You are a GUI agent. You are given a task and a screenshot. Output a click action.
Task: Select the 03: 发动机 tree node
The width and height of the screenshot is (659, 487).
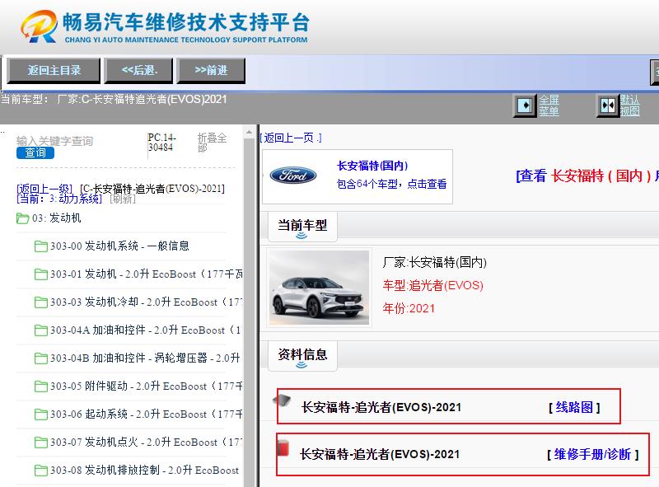(56, 218)
